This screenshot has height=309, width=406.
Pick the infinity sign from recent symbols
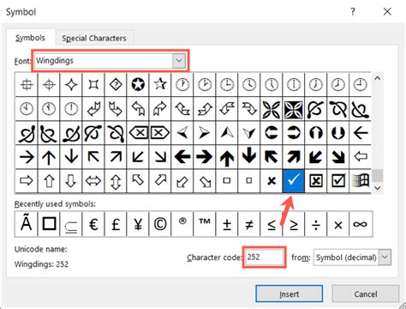pos(361,224)
